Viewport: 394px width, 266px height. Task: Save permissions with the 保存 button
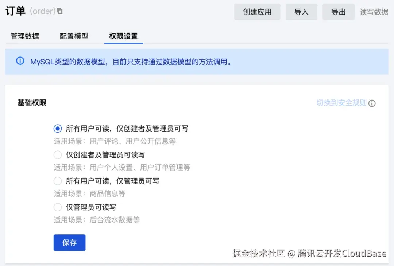pyautogui.click(x=69, y=242)
